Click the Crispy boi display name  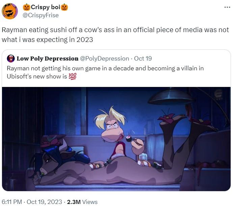45,7
